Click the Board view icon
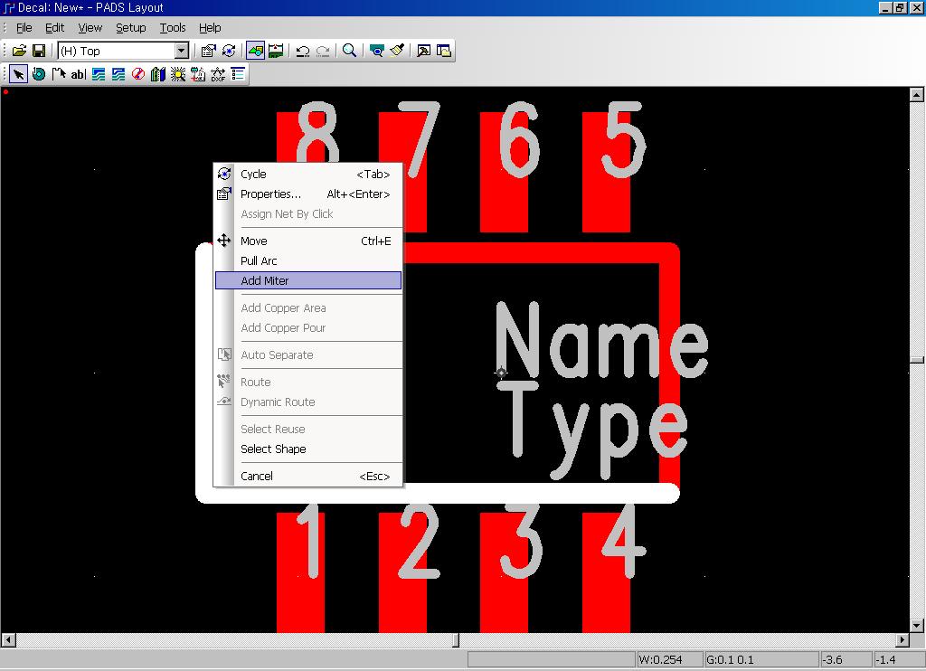Image resolution: width=926 pixels, height=671 pixels. pyautogui.click(x=377, y=51)
